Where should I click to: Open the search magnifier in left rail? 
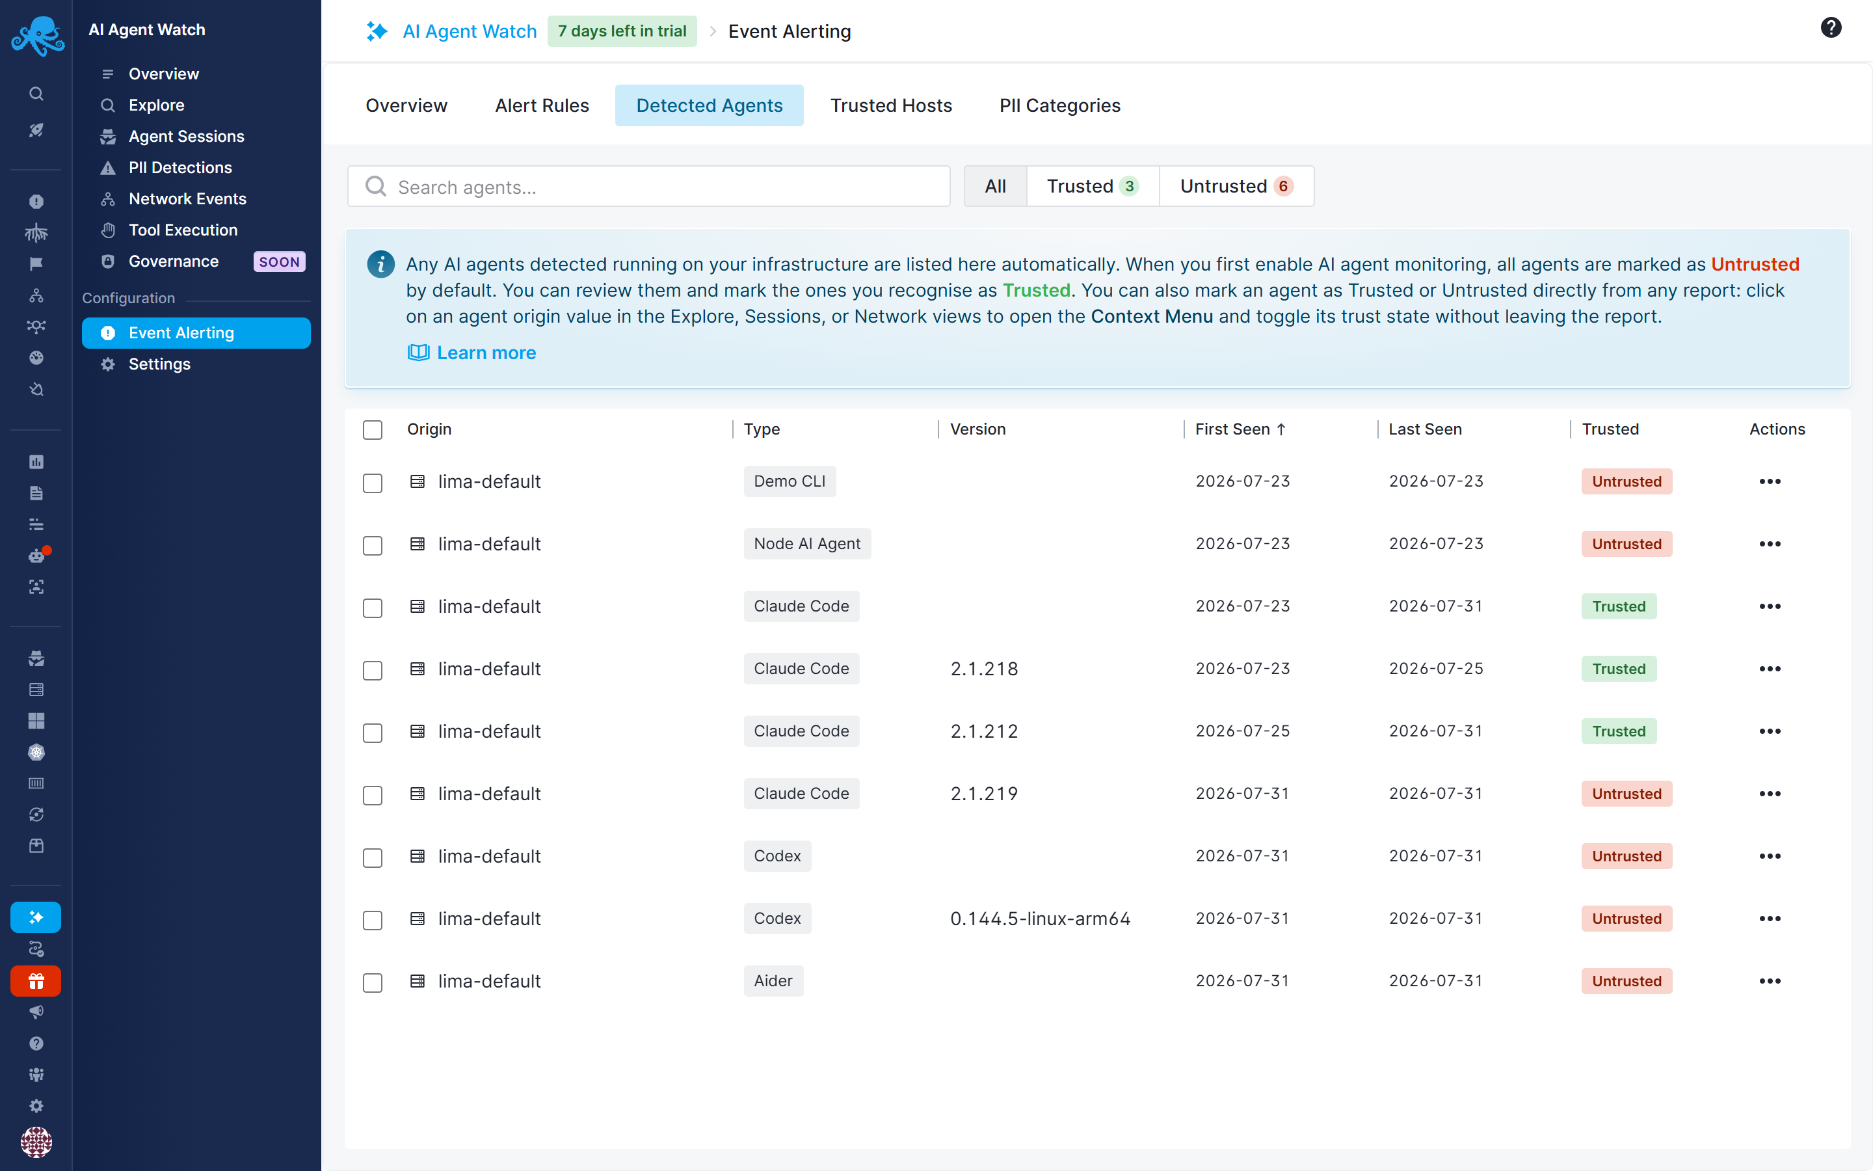pyautogui.click(x=36, y=94)
